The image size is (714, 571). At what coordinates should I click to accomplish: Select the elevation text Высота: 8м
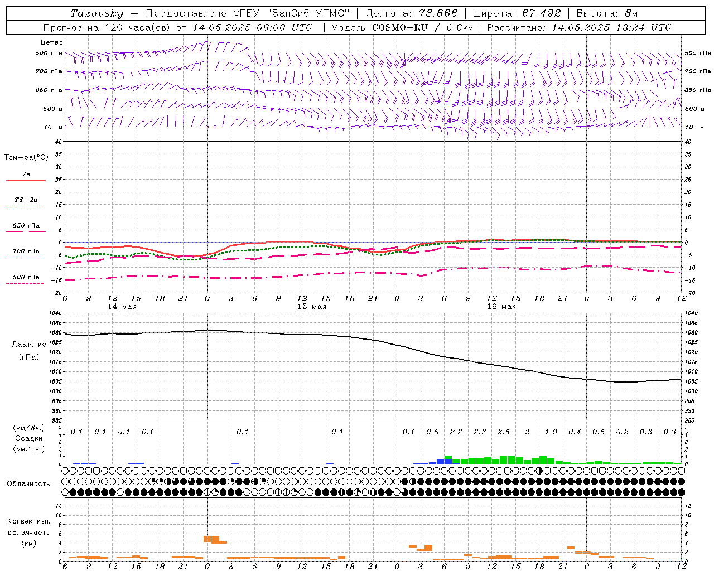(607, 13)
